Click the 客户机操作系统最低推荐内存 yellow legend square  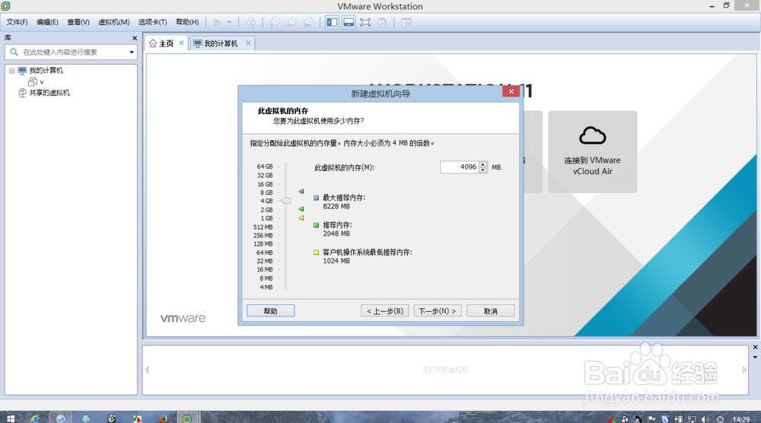[x=316, y=253]
